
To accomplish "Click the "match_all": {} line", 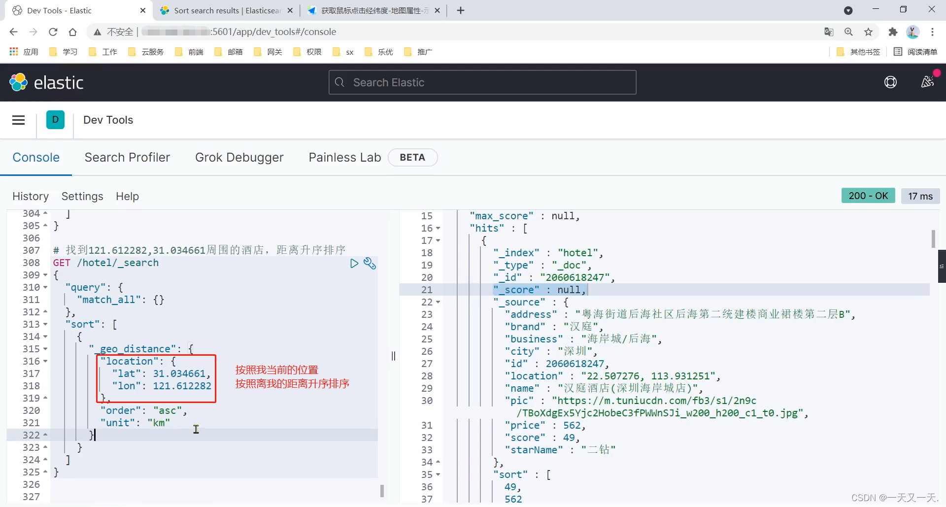I will (x=121, y=300).
